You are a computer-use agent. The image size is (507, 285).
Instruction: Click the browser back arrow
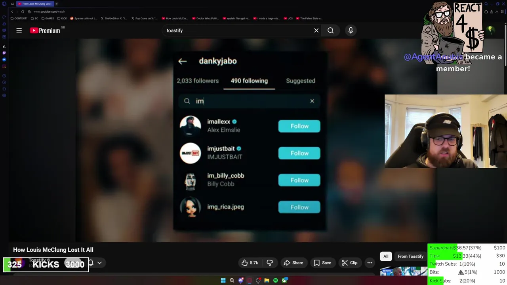[x=12, y=11]
